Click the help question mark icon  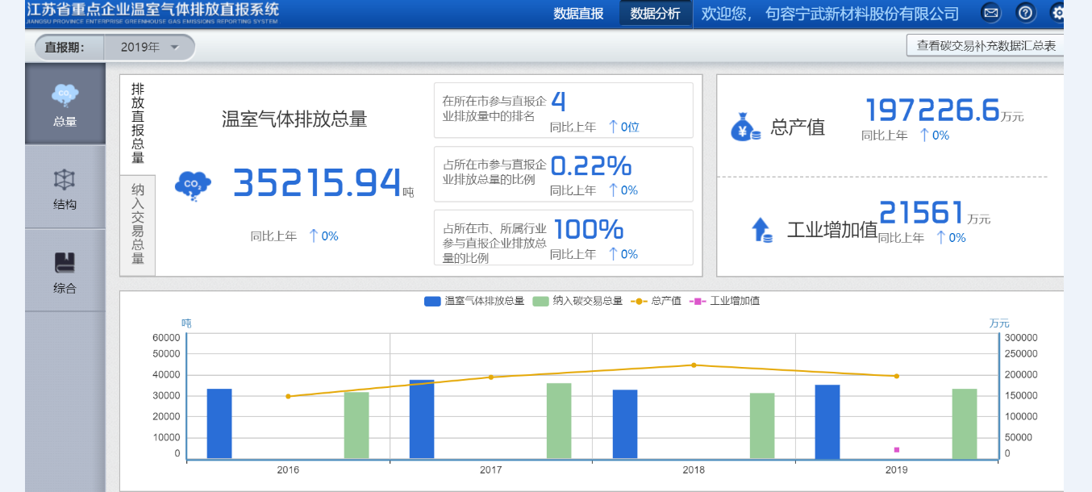coord(1025,13)
